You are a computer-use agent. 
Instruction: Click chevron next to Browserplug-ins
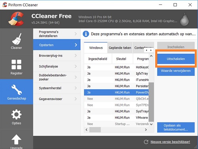(76, 56)
